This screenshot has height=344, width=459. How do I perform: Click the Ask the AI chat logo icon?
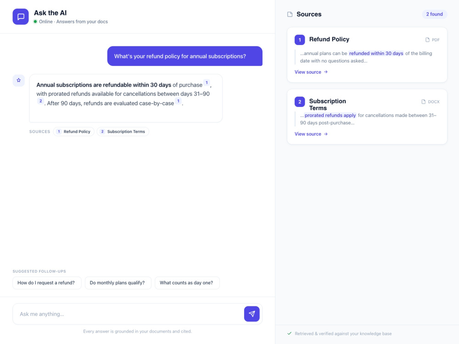coord(21,17)
